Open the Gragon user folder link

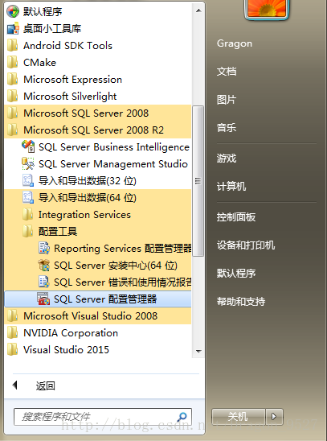pyautogui.click(x=235, y=43)
